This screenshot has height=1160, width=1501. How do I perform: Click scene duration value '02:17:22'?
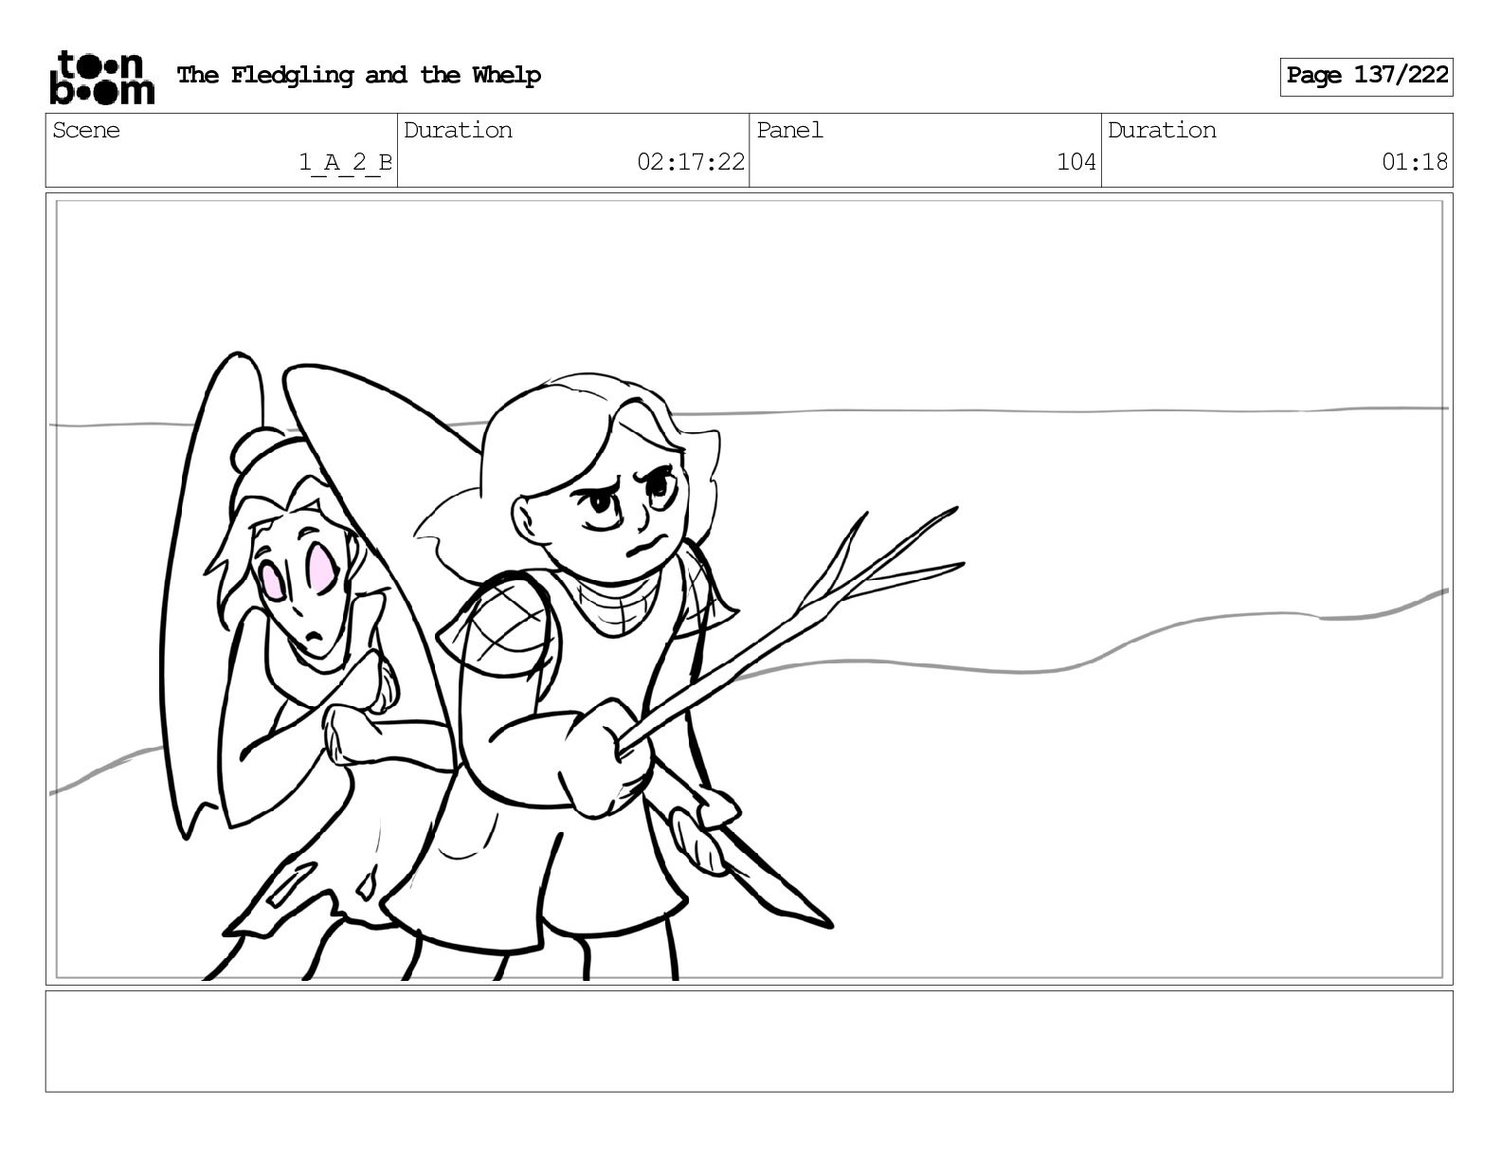[691, 162]
